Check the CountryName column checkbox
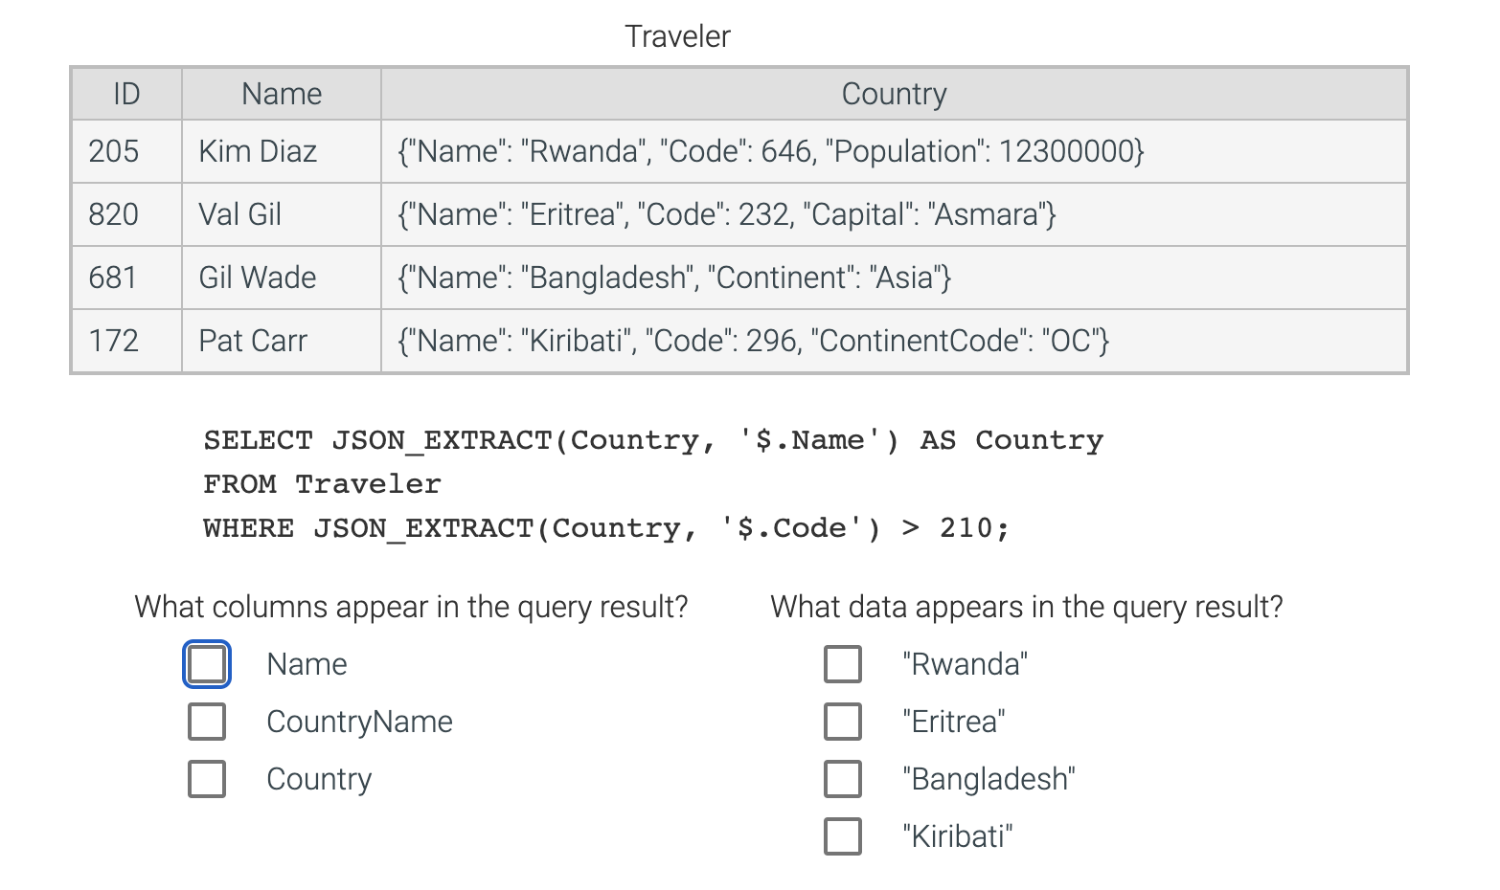This screenshot has width=1500, height=890. point(206,722)
